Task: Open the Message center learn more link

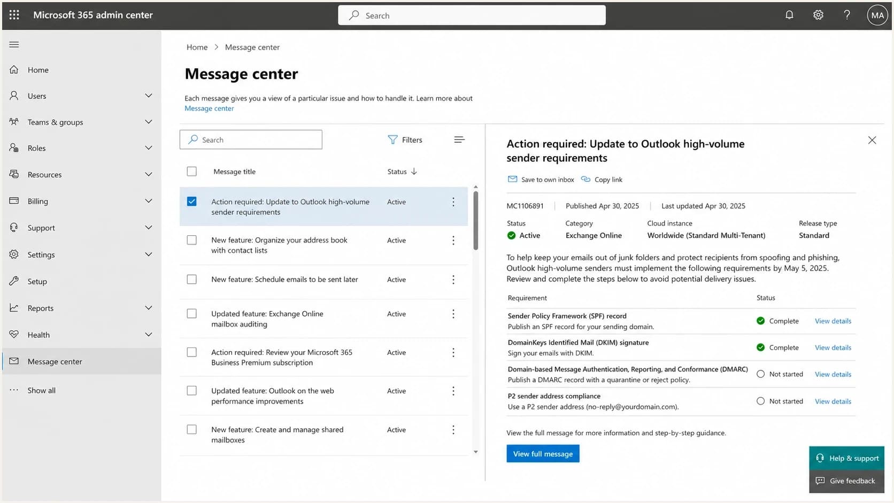Action: click(x=209, y=109)
